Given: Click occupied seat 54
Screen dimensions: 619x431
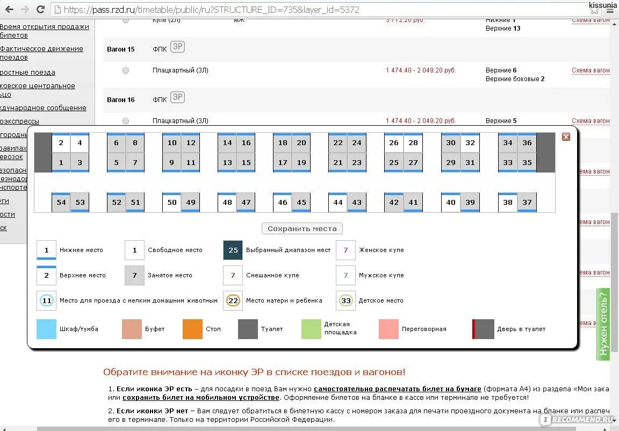Looking at the screenshot, I should (61, 202).
